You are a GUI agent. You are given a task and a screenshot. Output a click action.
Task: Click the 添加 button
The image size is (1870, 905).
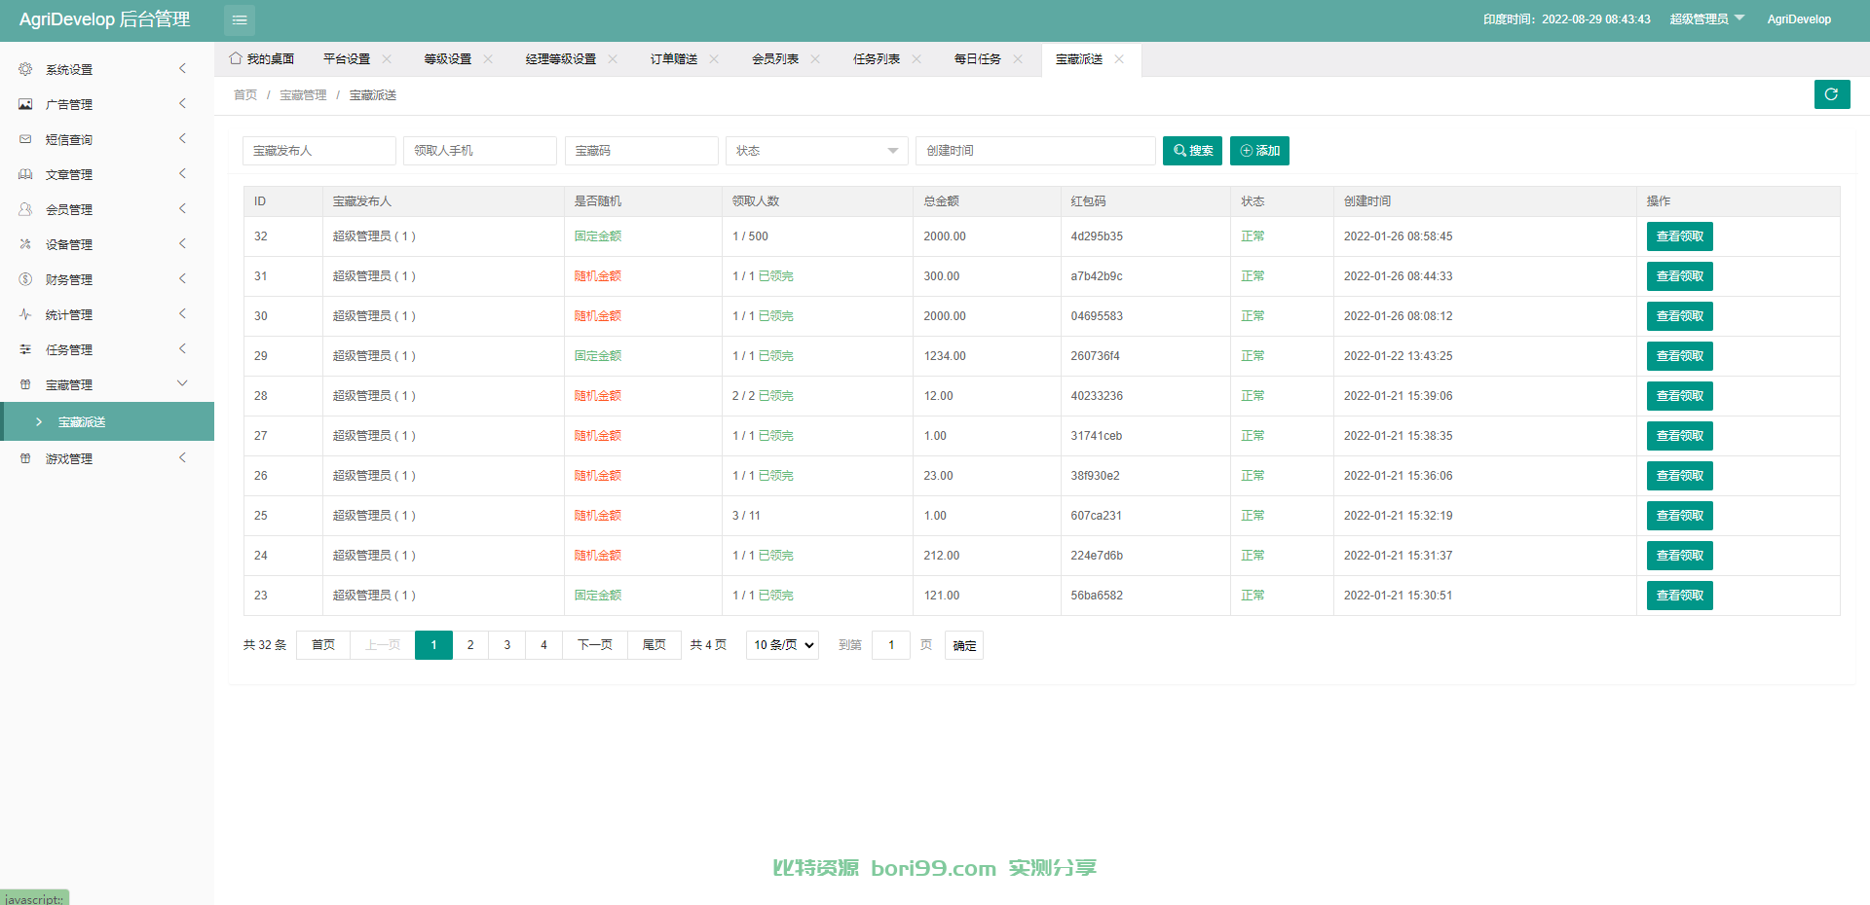pyautogui.click(x=1259, y=151)
